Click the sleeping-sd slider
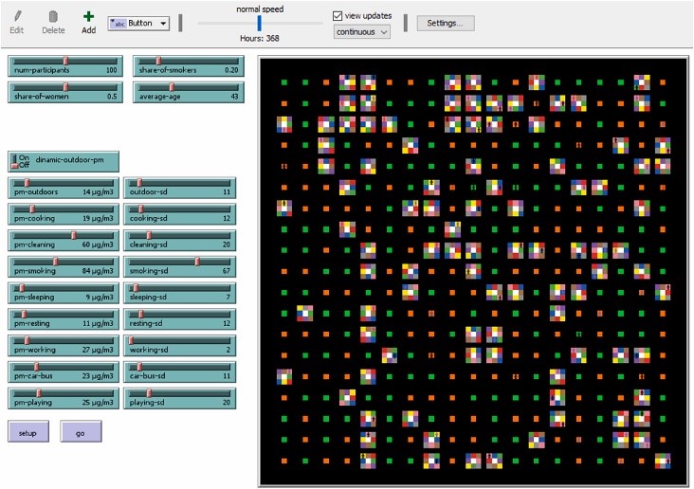 click(x=180, y=293)
